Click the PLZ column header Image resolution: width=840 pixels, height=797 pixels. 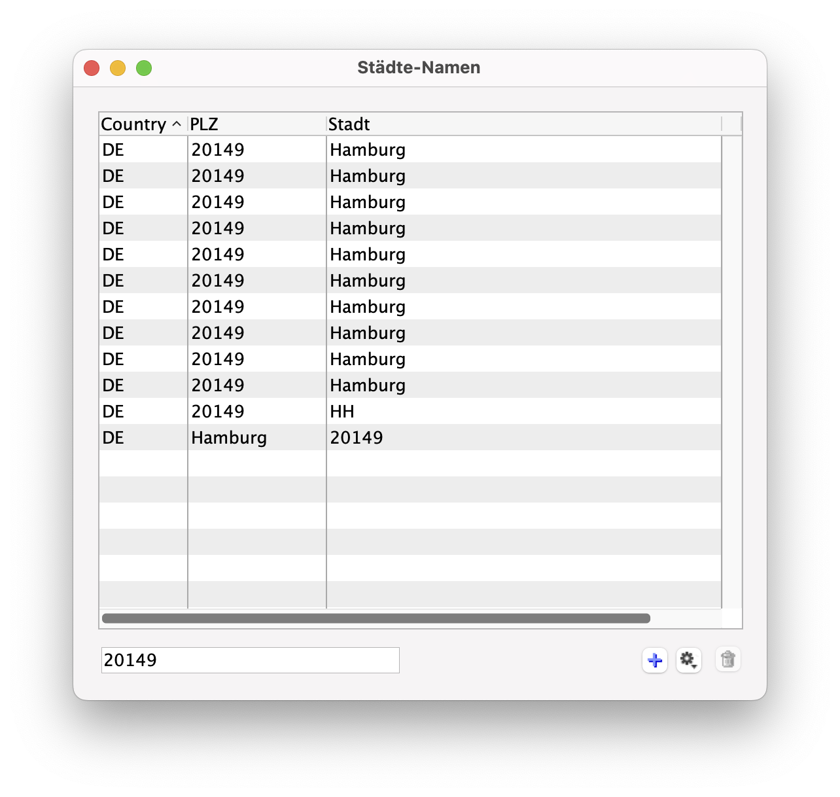(x=255, y=124)
